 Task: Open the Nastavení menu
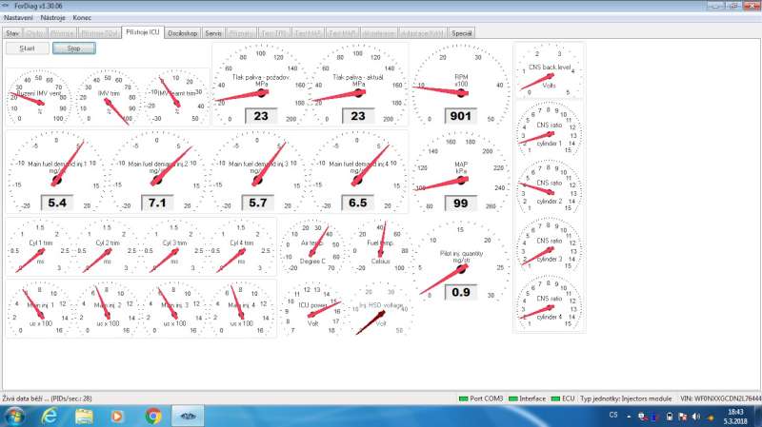point(19,18)
